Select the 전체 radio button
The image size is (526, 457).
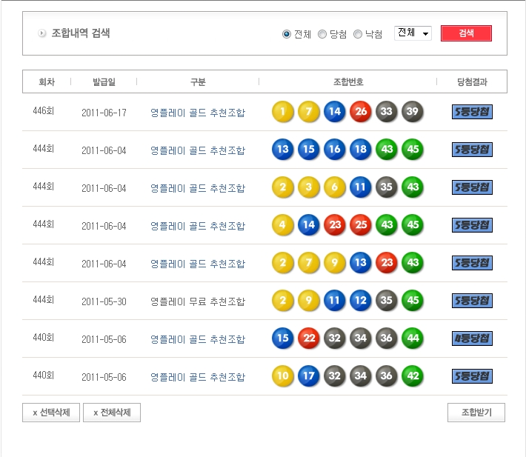pyautogui.click(x=287, y=34)
